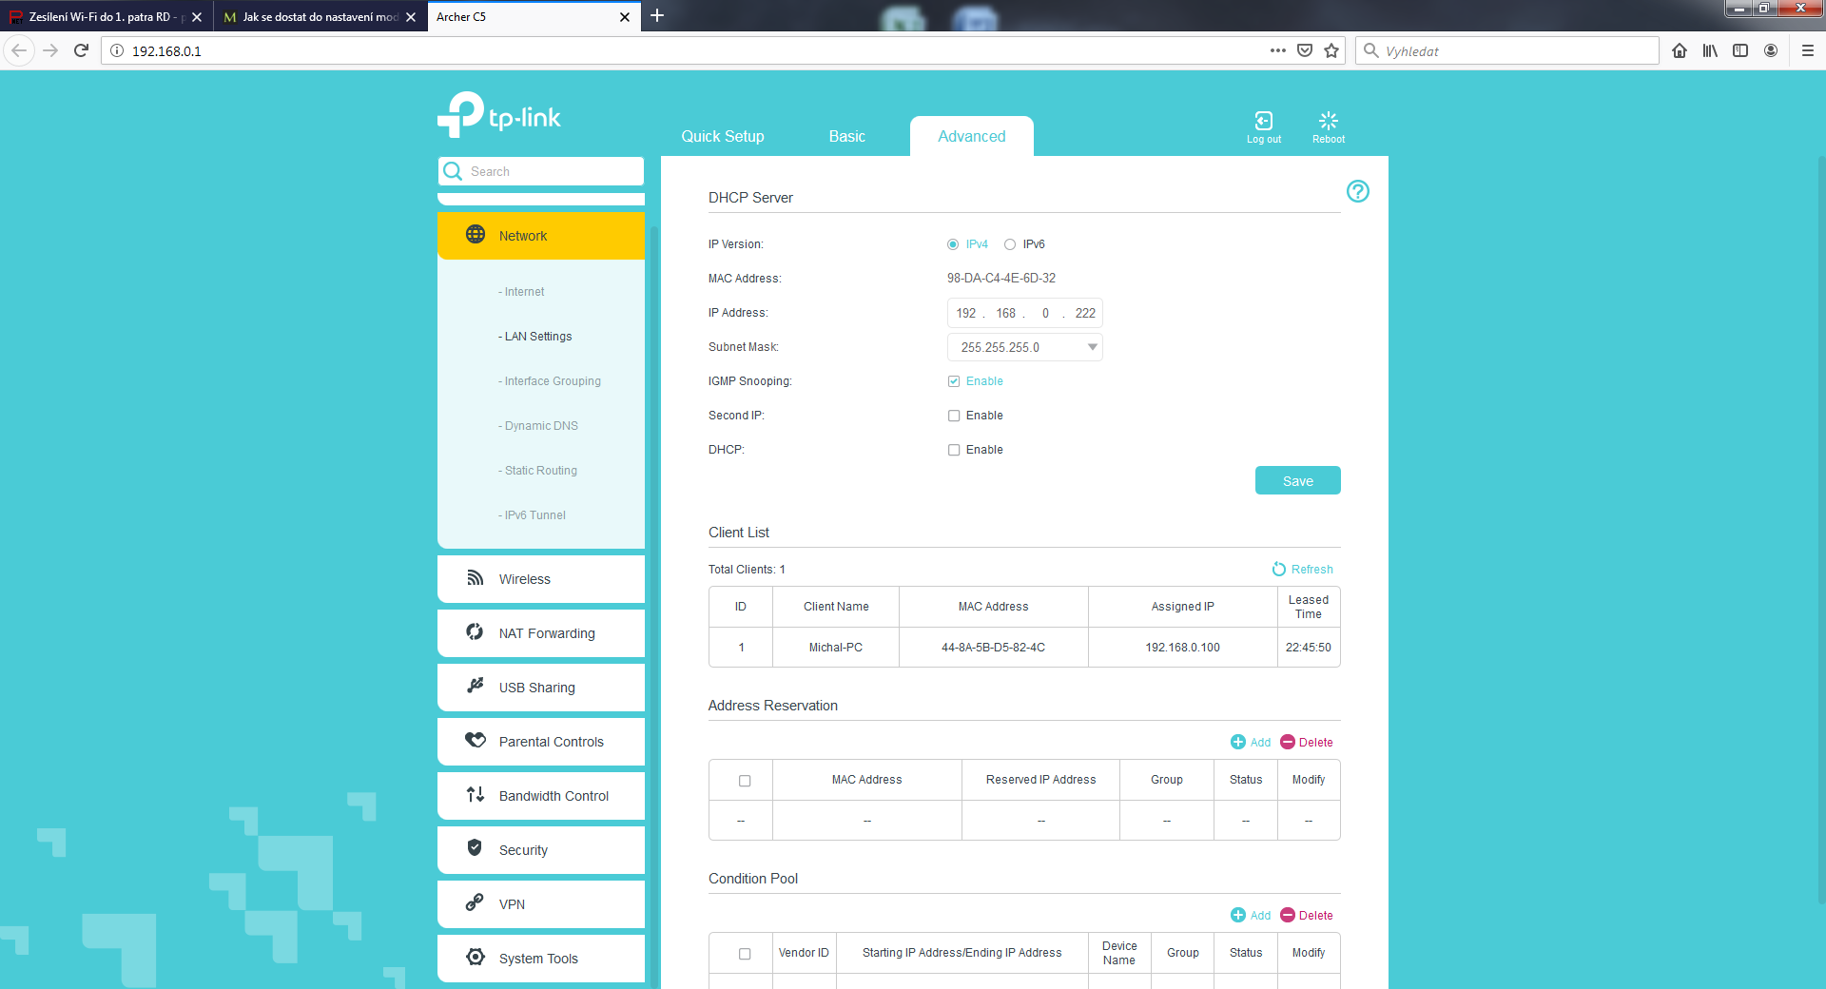Click the Refresh circular arrow icon

1279,569
